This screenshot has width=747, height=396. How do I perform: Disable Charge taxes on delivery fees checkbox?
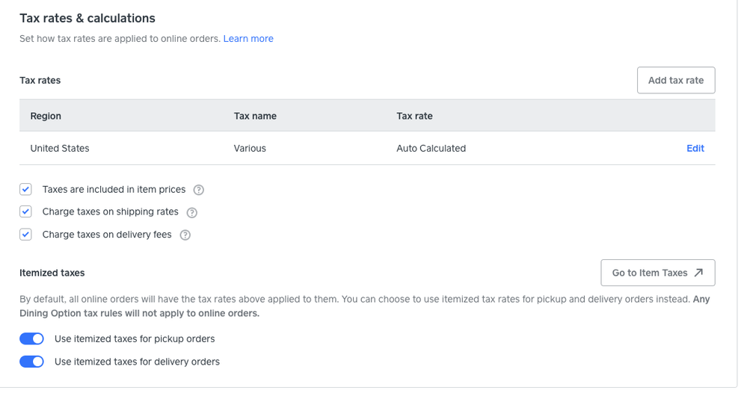point(26,235)
